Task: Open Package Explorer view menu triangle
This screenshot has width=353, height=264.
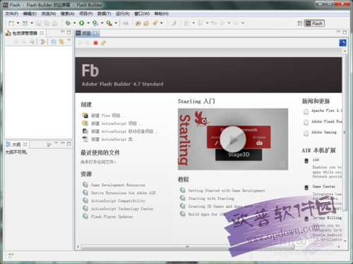Action: (68, 40)
